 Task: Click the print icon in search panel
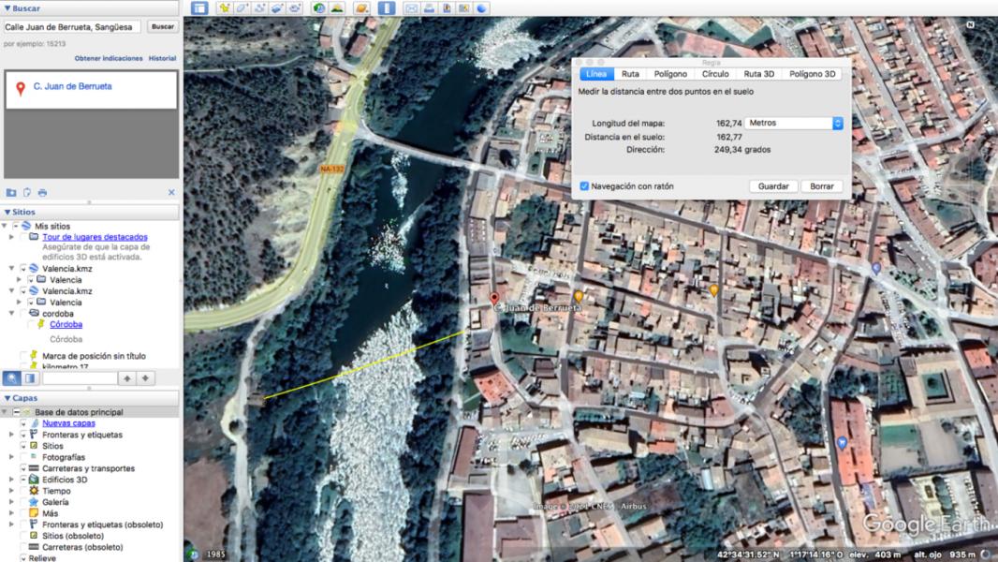[43, 192]
